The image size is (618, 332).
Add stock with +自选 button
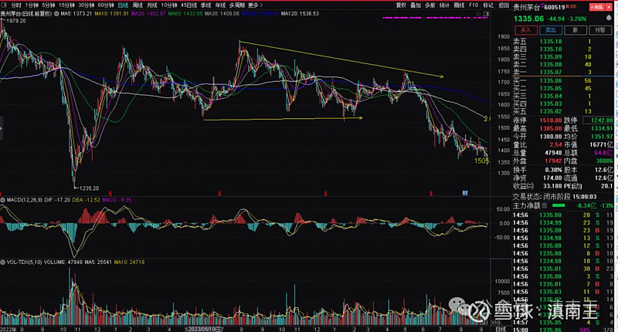click(x=596, y=7)
